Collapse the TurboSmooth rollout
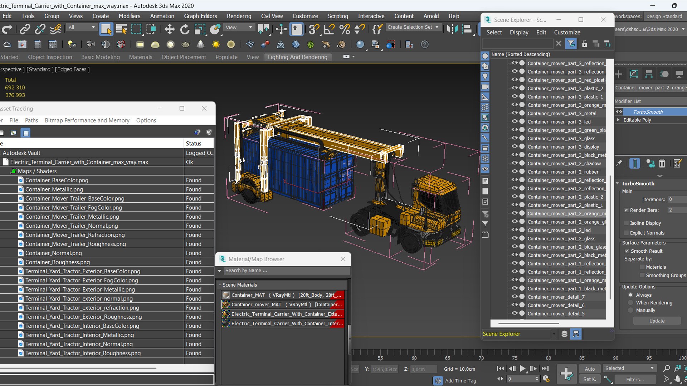The height and width of the screenshot is (386, 687). [617, 183]
